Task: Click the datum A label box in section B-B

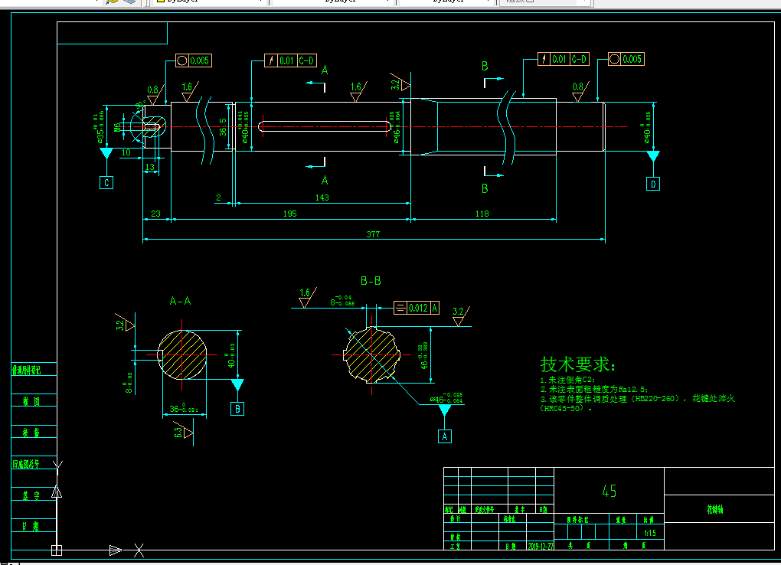Action: point(445,436)
